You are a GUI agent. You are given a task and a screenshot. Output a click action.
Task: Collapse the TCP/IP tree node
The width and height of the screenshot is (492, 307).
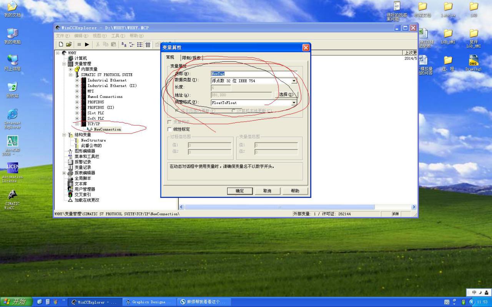[x=77, y=124]
